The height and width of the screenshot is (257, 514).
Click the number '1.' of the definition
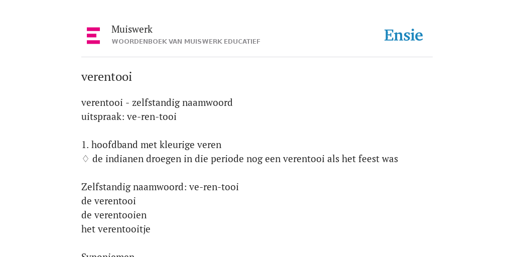coord(85,145)
